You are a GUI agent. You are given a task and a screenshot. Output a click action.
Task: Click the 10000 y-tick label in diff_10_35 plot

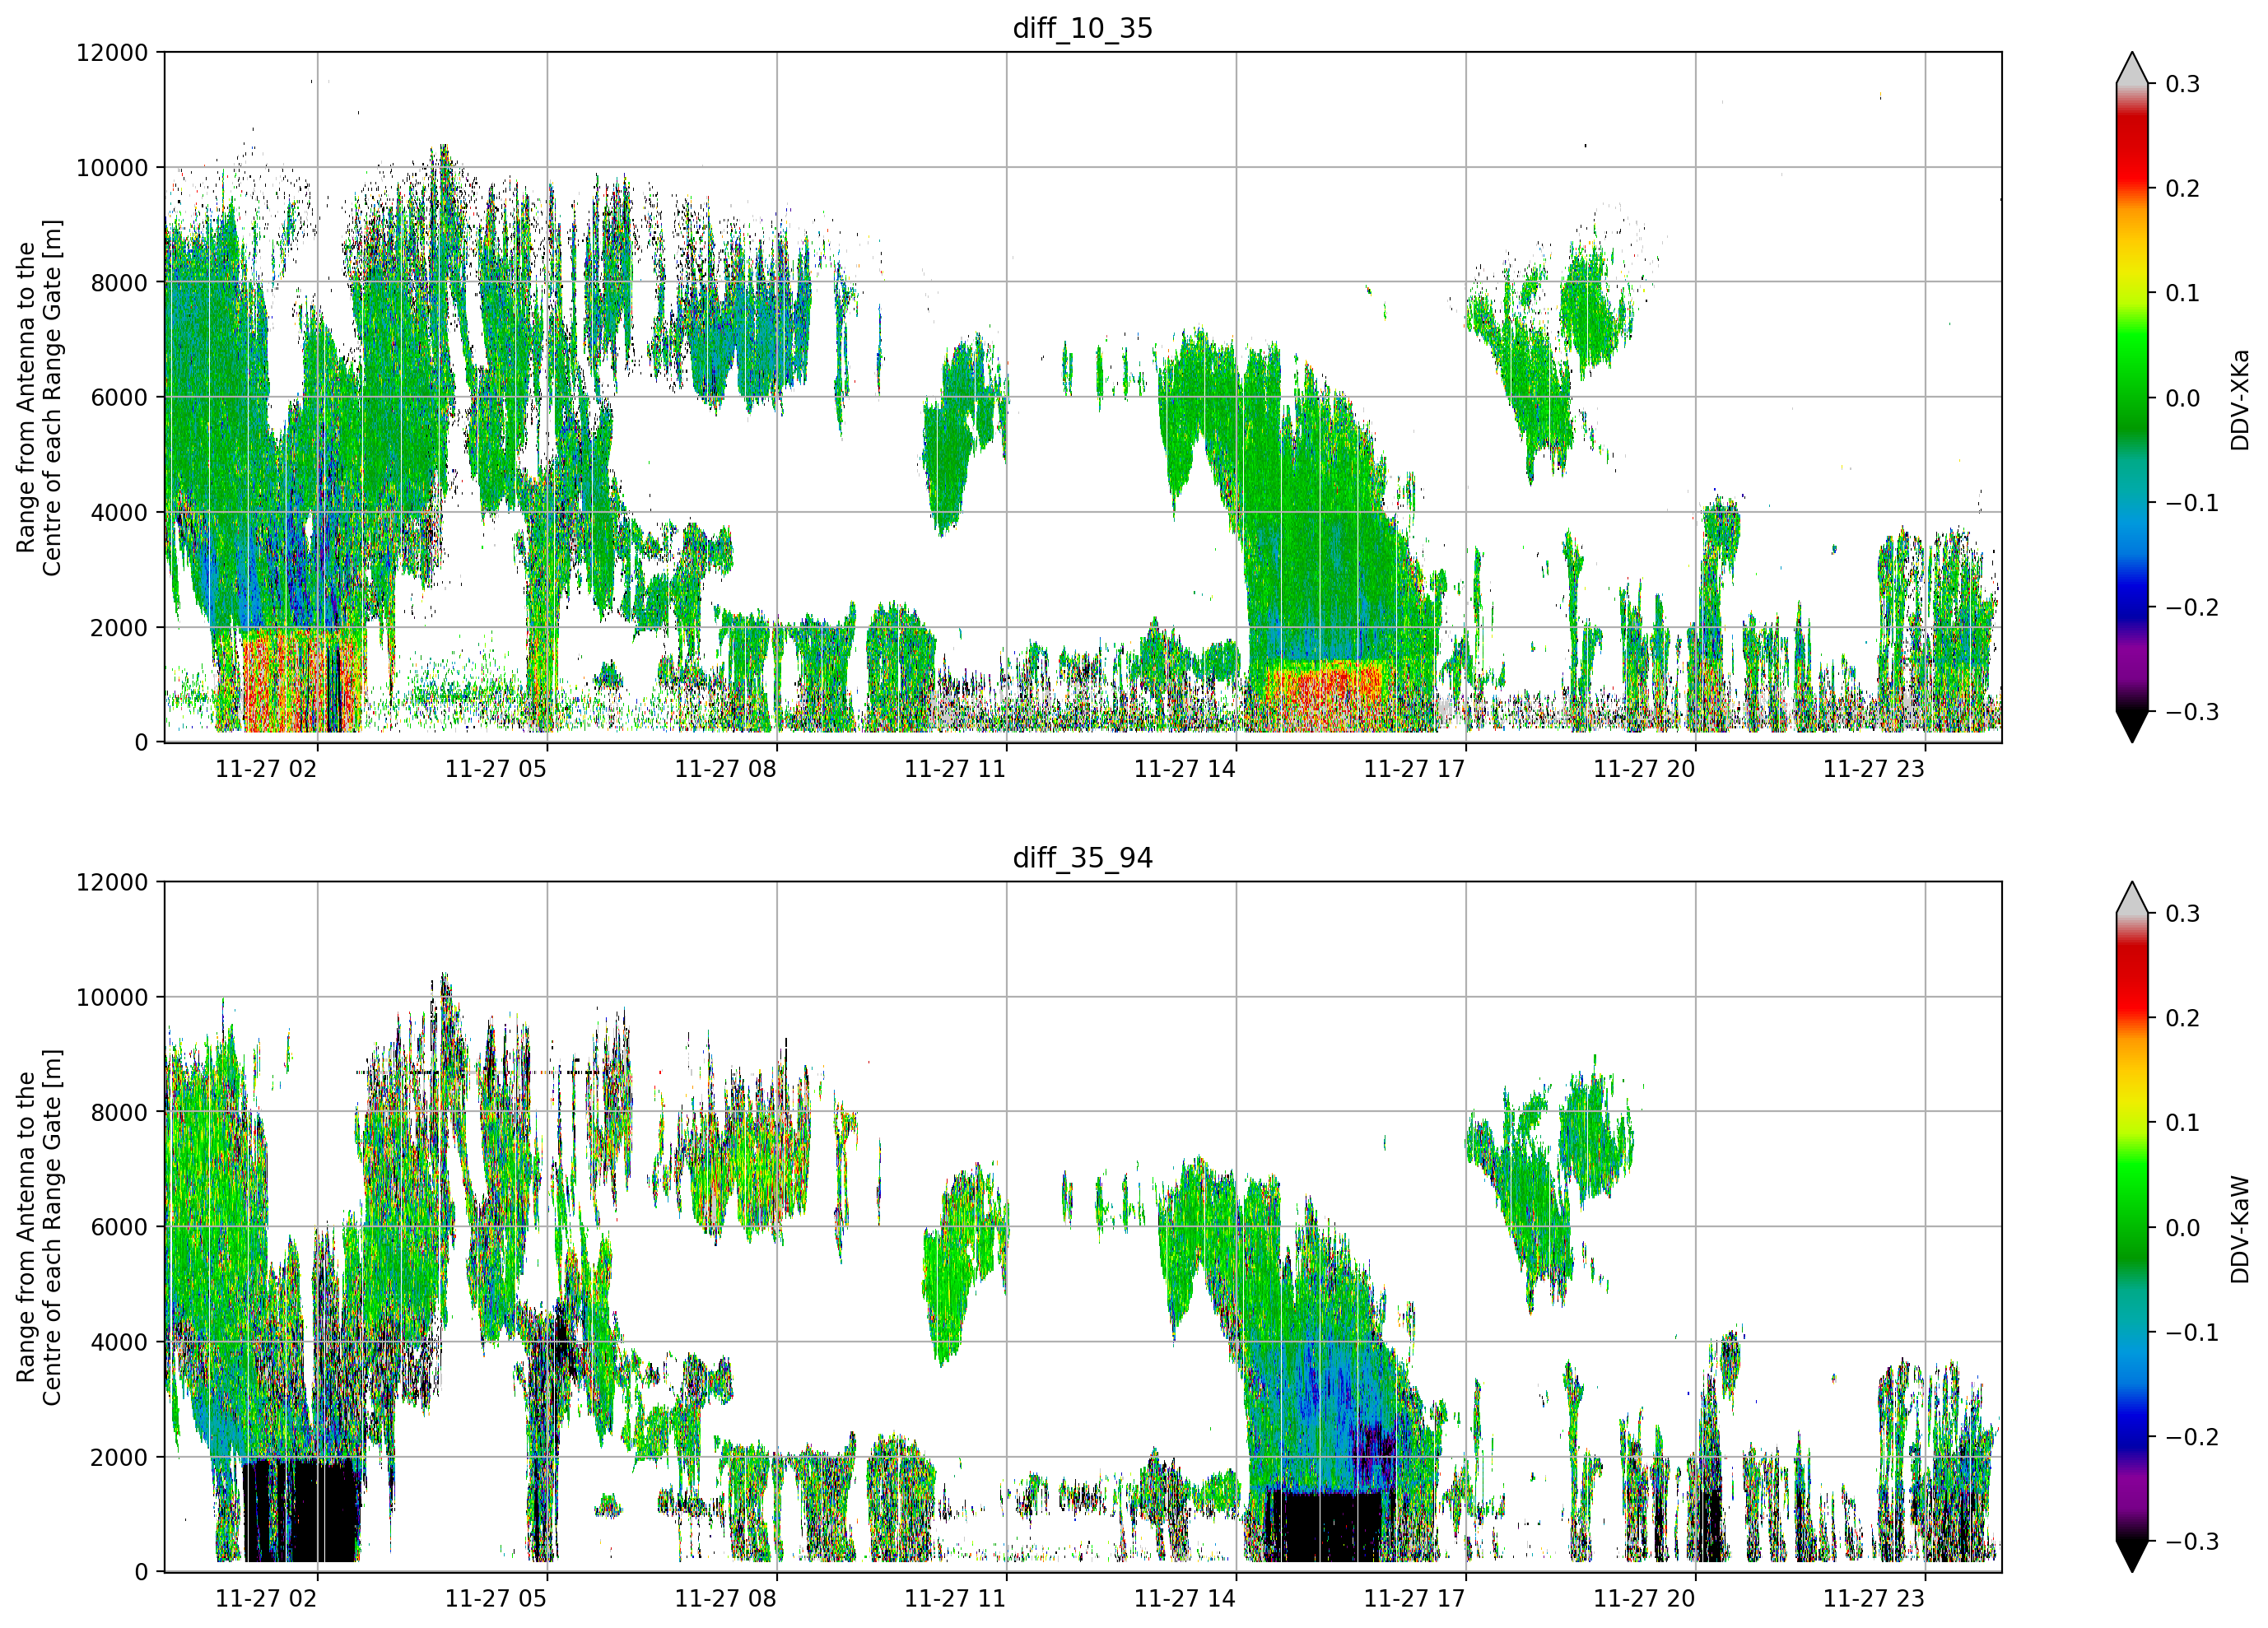click(112, 167)
